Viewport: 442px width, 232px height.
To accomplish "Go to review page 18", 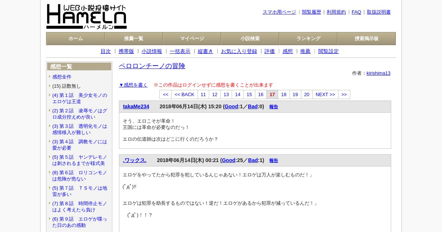I will [x=284, y=95].
